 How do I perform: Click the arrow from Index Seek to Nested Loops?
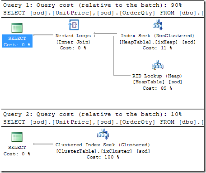coord(105,34)
